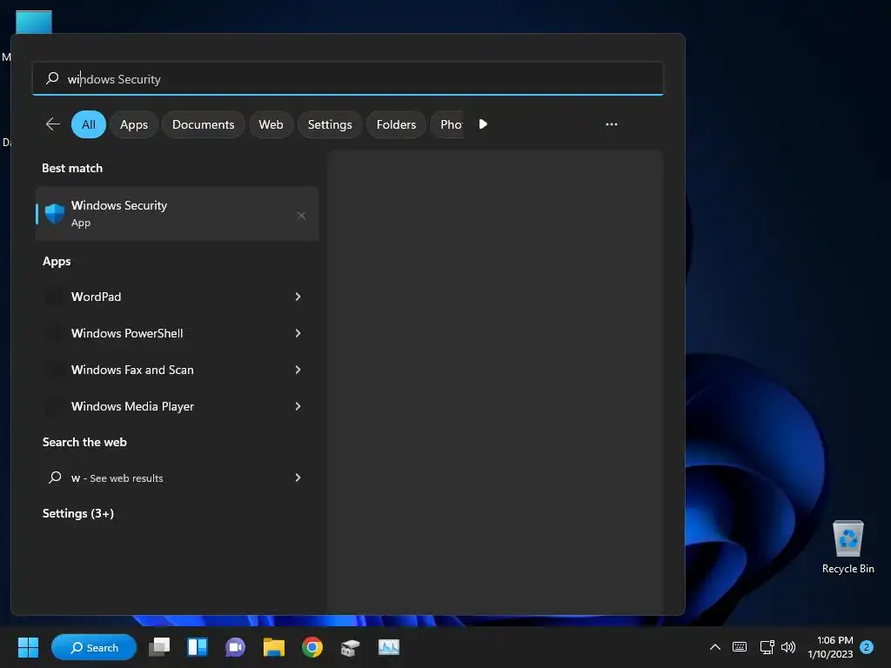Image resolution: width=891 pixels, height=668 pixels.
Task: Open the volume speaker tray icon
Action: pyautogui.click(x=788, y=647)
